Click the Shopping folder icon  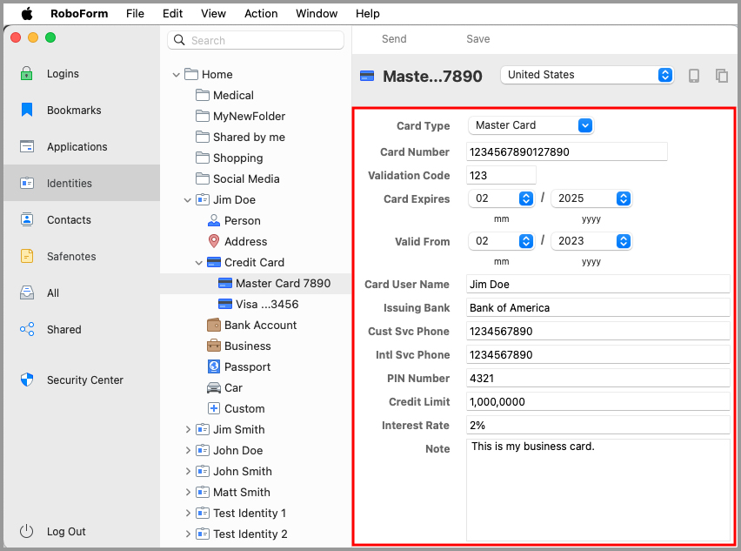[x=203, y=158]
